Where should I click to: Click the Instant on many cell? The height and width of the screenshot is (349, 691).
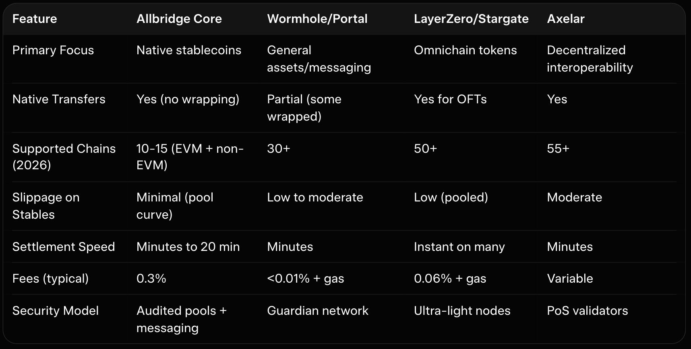coord(459,247)
